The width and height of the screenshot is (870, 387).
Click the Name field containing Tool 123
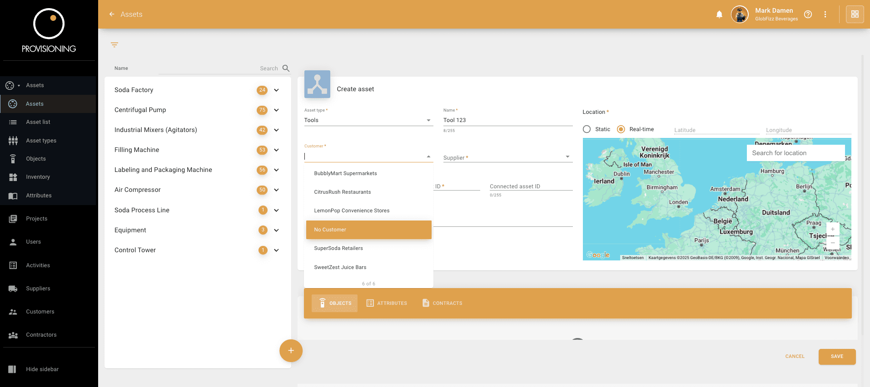(x=507, y=120)
